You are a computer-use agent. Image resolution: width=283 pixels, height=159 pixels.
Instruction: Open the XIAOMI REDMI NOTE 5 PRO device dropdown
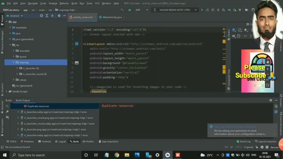(x=175, y=10)
